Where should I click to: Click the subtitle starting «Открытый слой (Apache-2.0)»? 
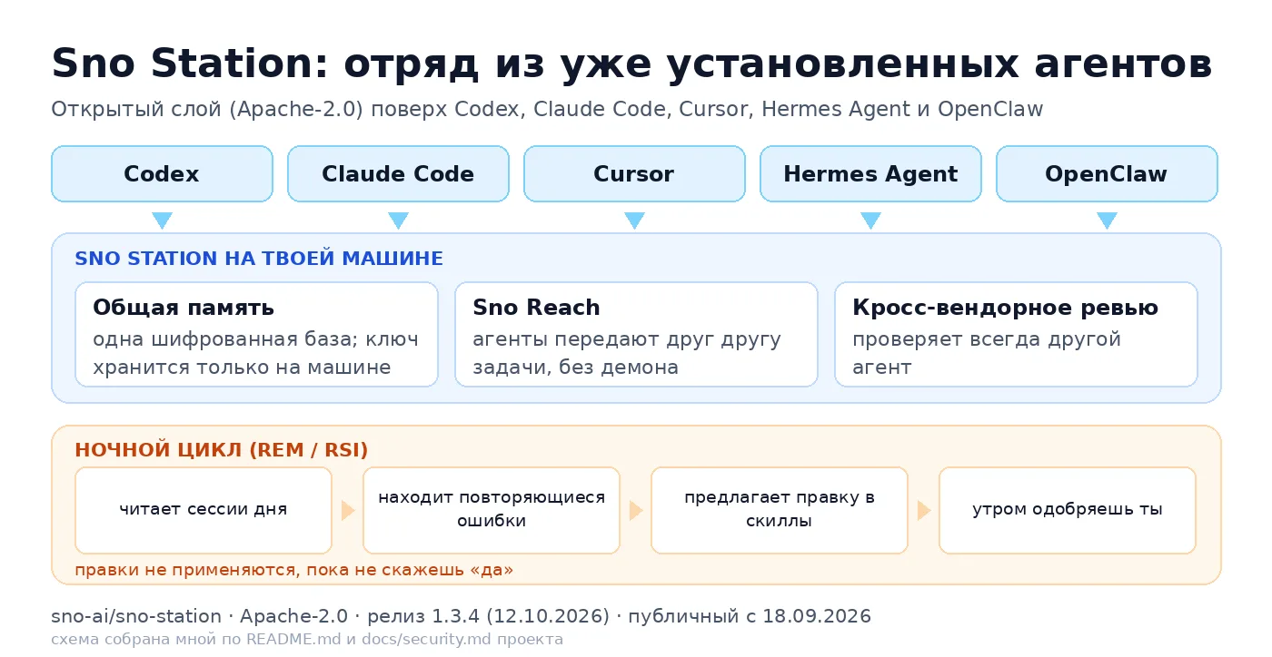click(547, 110)
